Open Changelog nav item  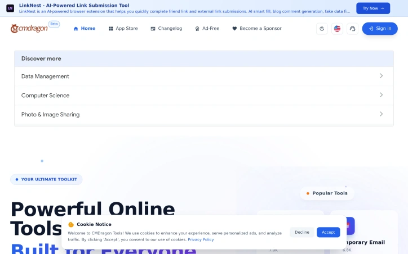point(166,29)
